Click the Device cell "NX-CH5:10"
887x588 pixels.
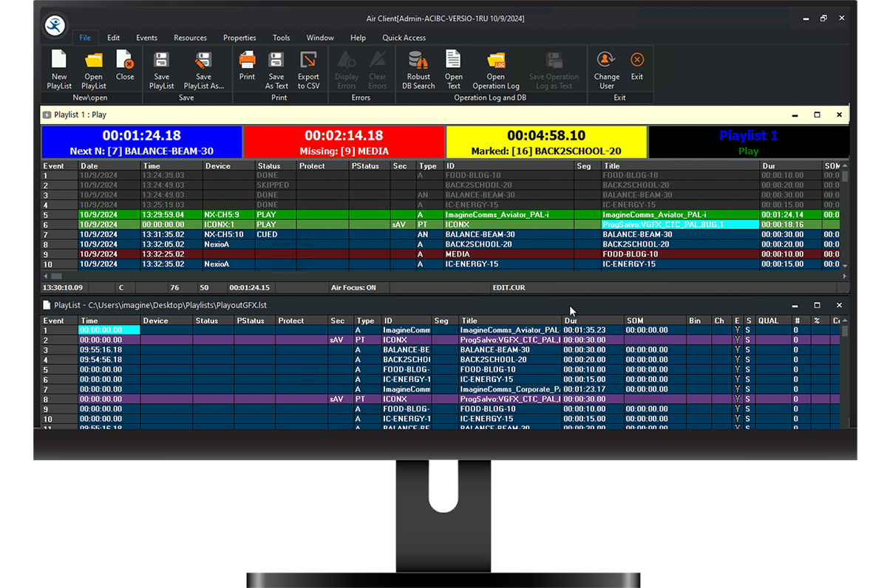[x=228, y=234]
